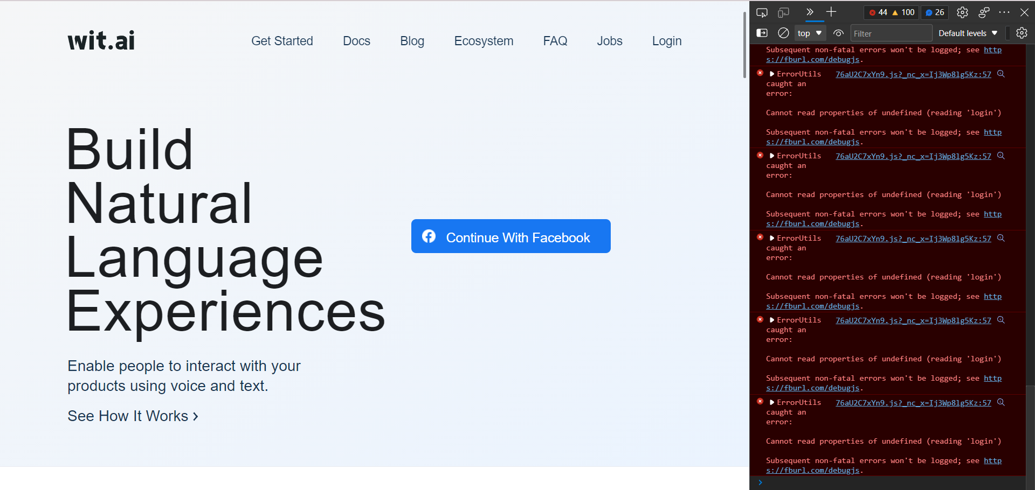Focus the console Filter input field
The image size is (1035, 490).
pyautogui.click(x=891, y=33)
